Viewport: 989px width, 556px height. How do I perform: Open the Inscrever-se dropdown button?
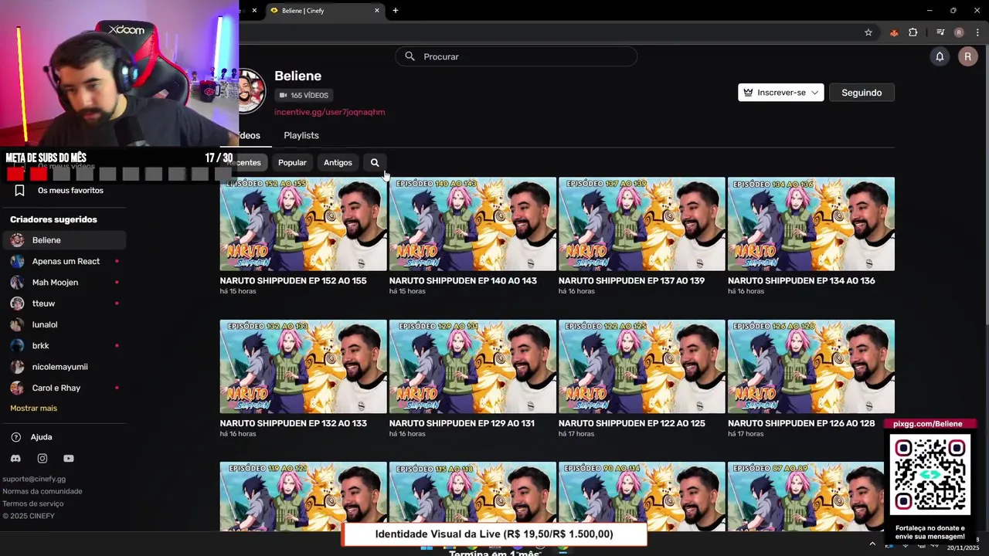(780, 93)
